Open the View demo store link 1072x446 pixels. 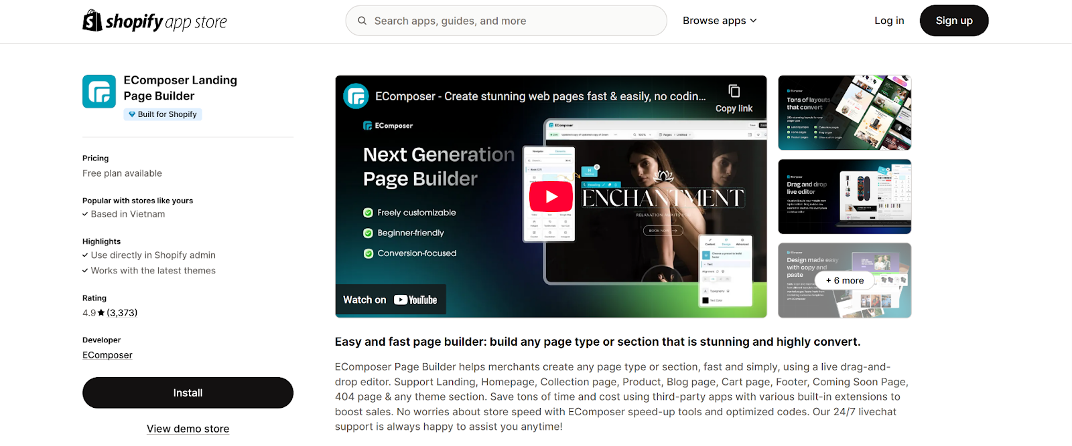click(x=188, y=429)
